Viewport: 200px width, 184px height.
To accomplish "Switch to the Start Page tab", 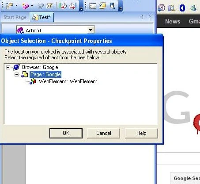I will point(15,17).
